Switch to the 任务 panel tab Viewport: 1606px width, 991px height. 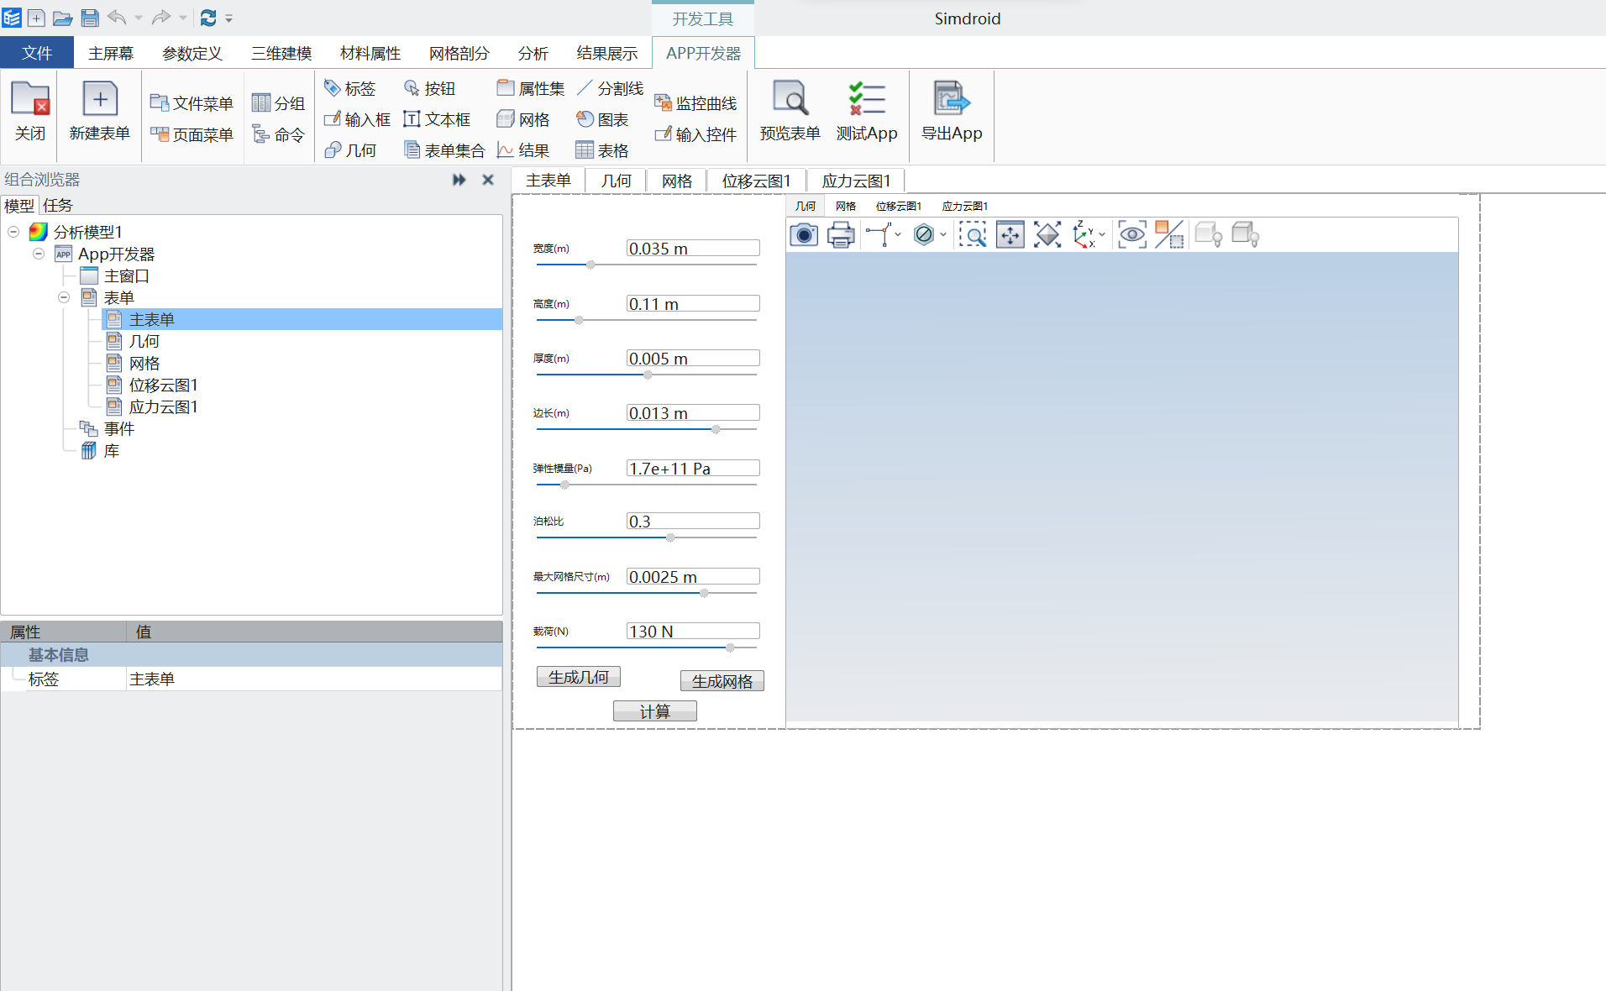pos(58,205)
